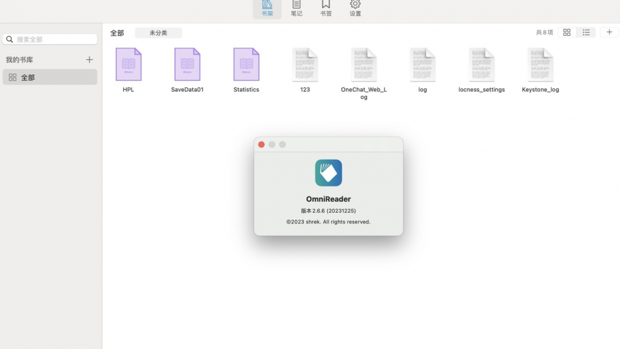The image size is (620, 349).
Task: Open the OneChat_Web_Log document
Action: [364, 64]
